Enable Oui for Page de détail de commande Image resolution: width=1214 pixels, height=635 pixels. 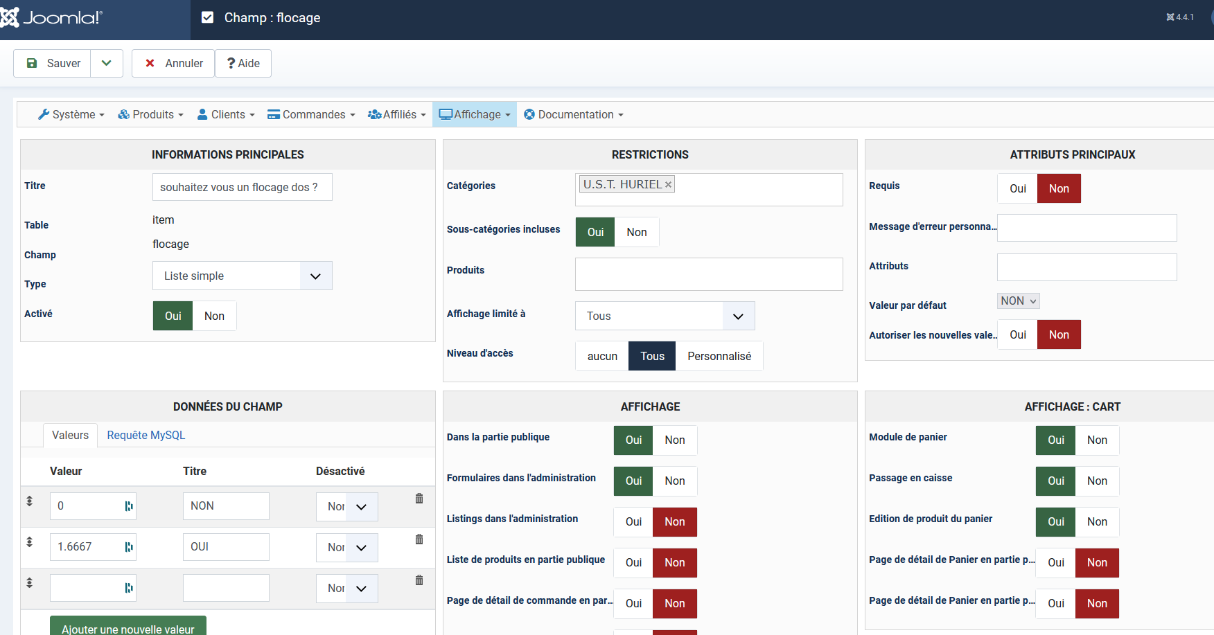pyautogui.click(x=633, y=603)
